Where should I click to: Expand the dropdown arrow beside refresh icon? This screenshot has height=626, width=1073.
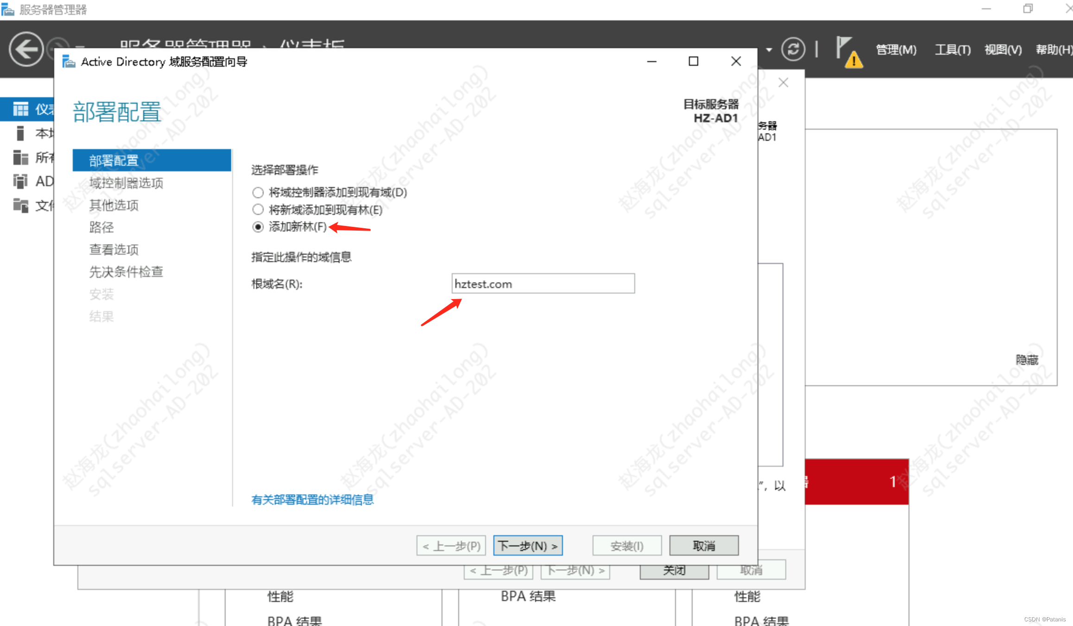769,50
